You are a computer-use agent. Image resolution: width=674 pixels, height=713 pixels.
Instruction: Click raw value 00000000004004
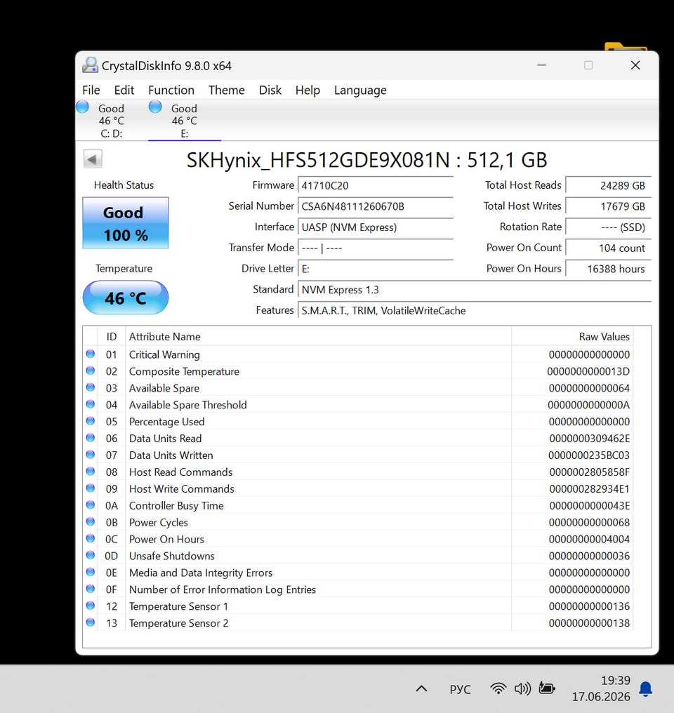pos(589,539)
